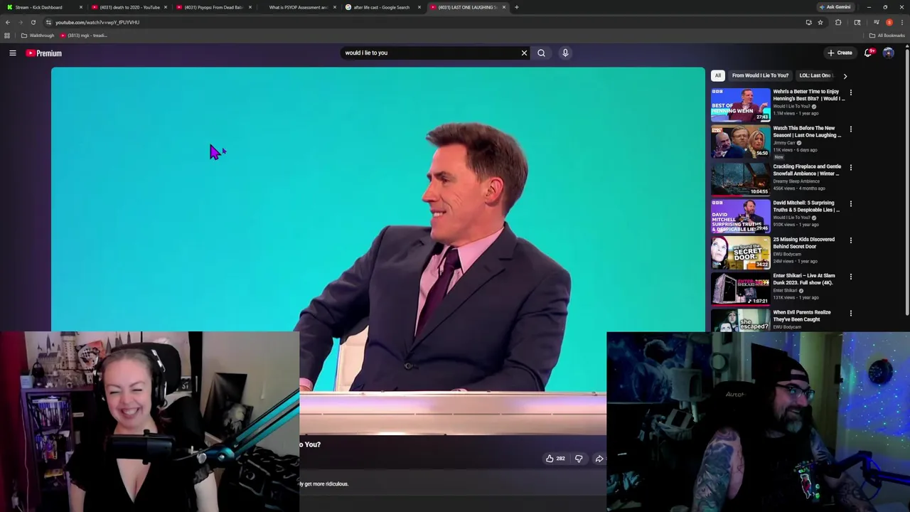Open 'Enter Shikari – Live At Slam Dunk 2023'
This screenshot has height=512, width=910.
point(804,279)
